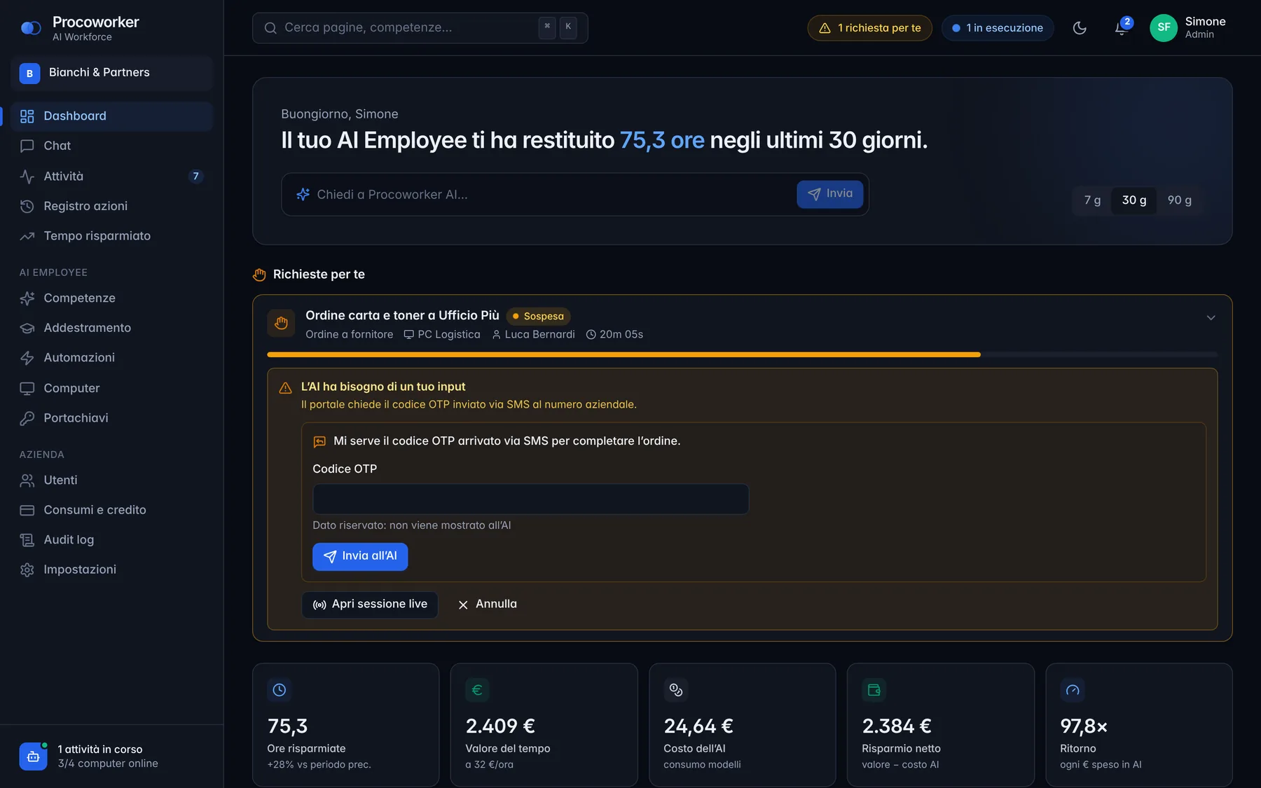Select the 7 g time range
1261x788 pixels.
point(1092,200)
